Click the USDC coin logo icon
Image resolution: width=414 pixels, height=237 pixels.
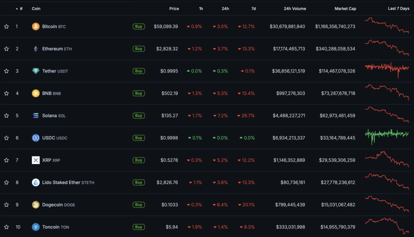(x=36, y=138)
